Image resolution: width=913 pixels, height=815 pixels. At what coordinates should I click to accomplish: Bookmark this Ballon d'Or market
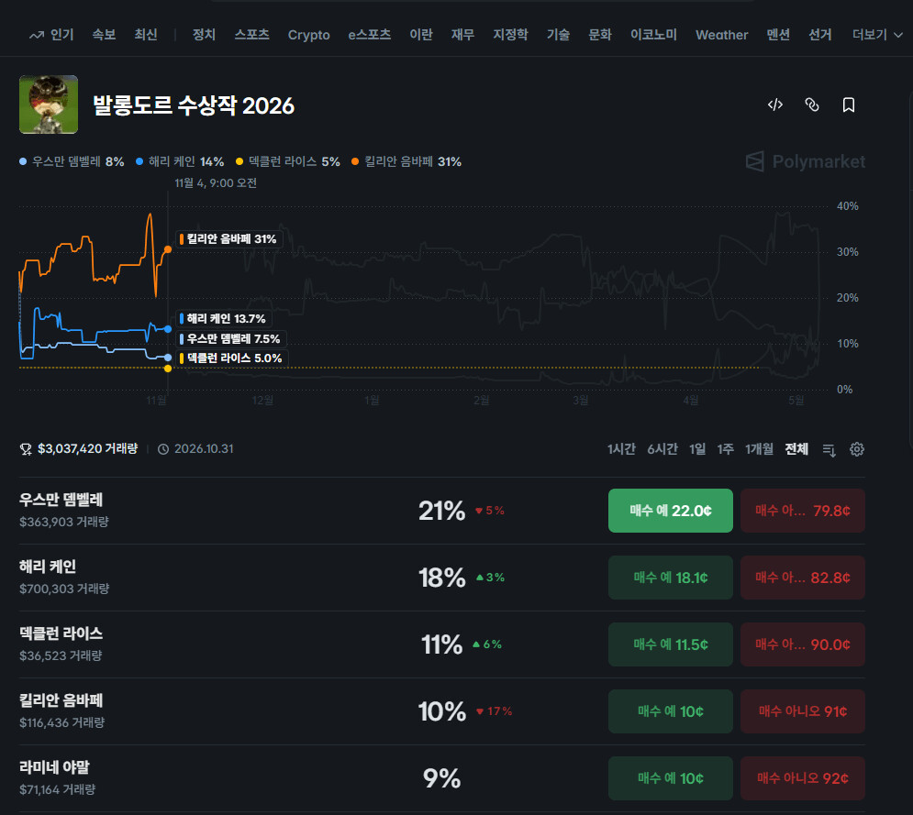point(849,105)
